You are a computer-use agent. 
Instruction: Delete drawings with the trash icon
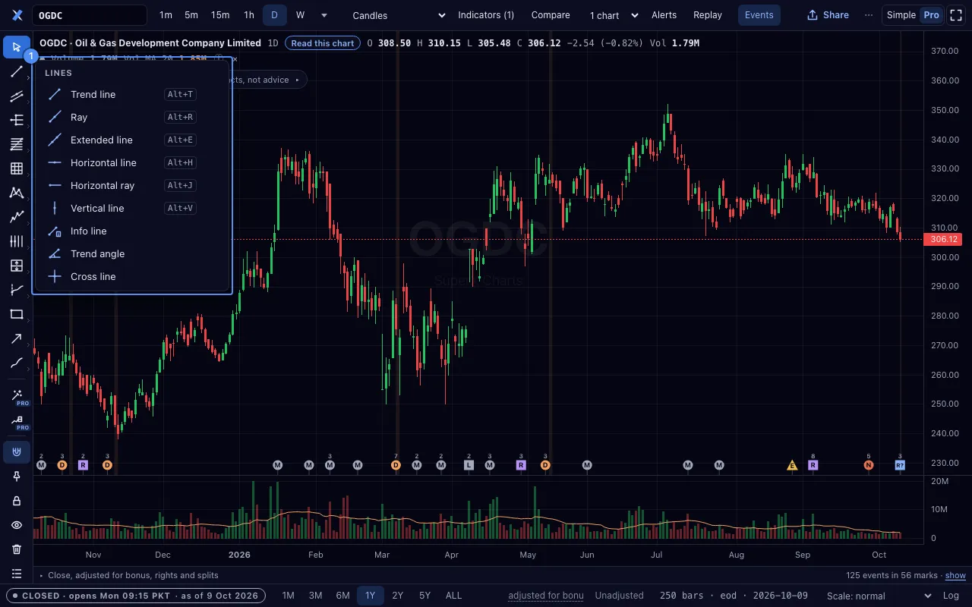point(17,549)
